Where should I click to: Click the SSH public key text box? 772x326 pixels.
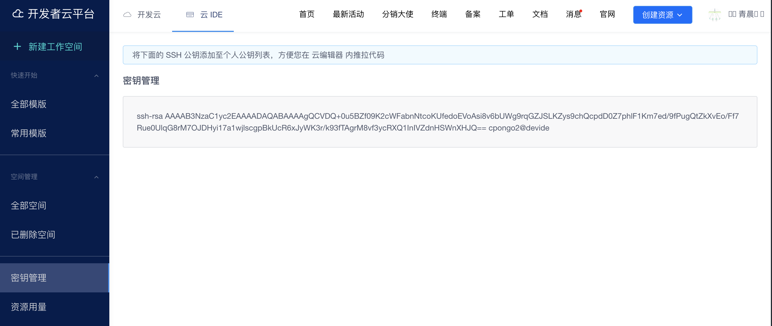tap(440, 122)
